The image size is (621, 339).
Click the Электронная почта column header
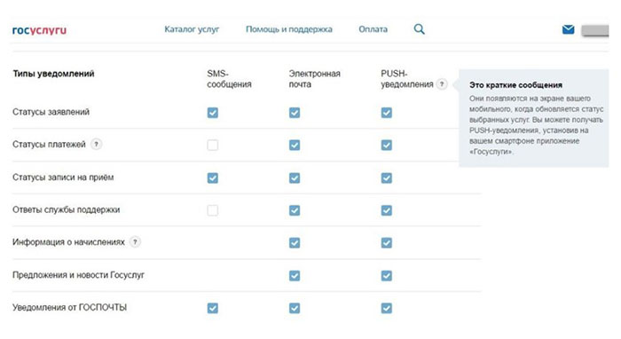(x=314, y=79)
